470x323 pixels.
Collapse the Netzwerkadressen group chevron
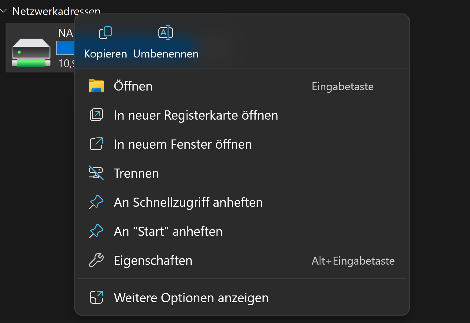coord(4,11)
